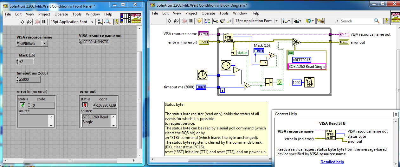Open VISA resource name dropdown
400x167 pixels.
(44, 44)
